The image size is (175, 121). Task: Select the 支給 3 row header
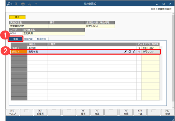coord(19,52)
